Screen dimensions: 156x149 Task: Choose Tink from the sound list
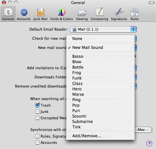tap(100, 127)
